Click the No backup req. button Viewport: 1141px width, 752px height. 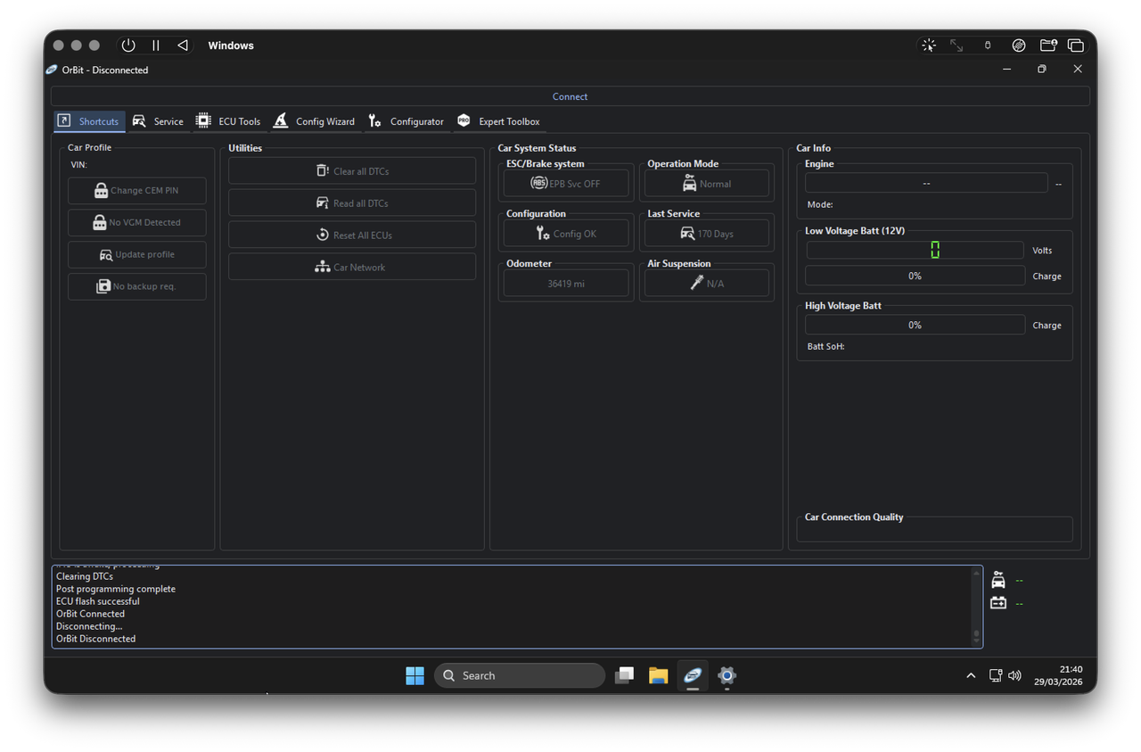point(137,287)
